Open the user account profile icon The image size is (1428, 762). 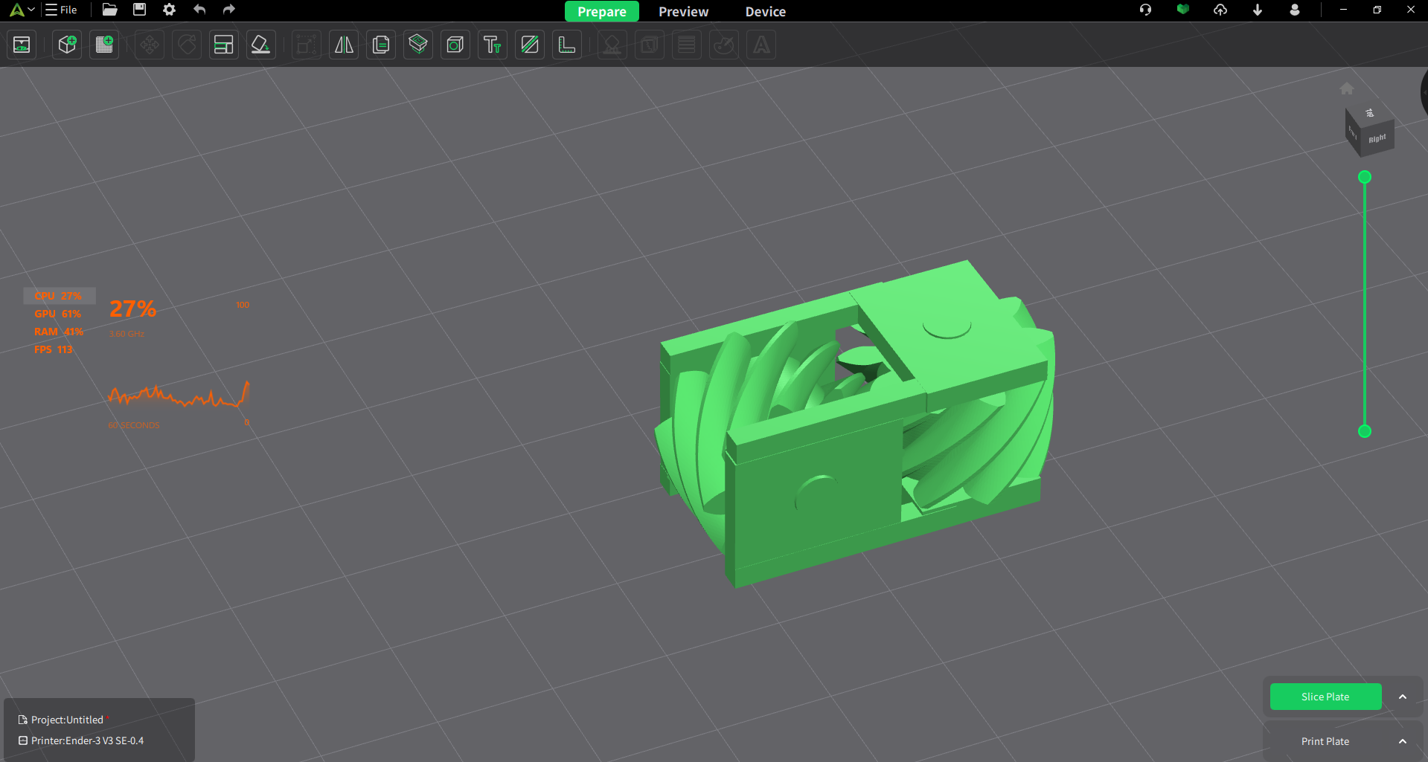(1295, 10)
